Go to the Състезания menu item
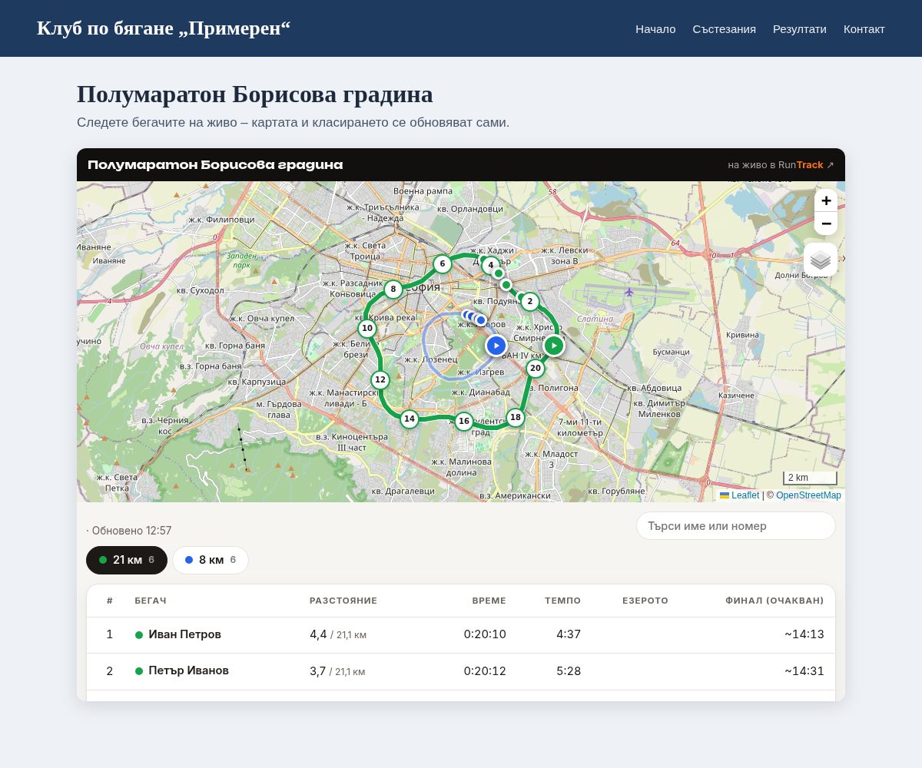922x768 pixels. [x=724, y=29]
